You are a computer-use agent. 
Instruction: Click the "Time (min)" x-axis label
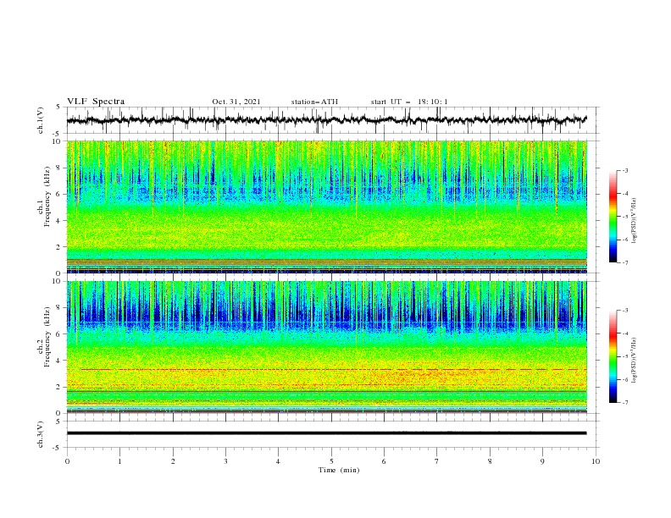339,470
